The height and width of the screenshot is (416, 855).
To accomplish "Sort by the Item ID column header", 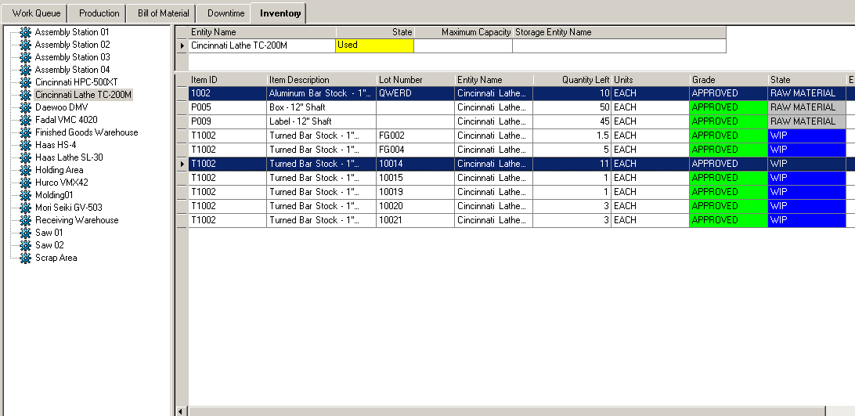I will [228, 80].
